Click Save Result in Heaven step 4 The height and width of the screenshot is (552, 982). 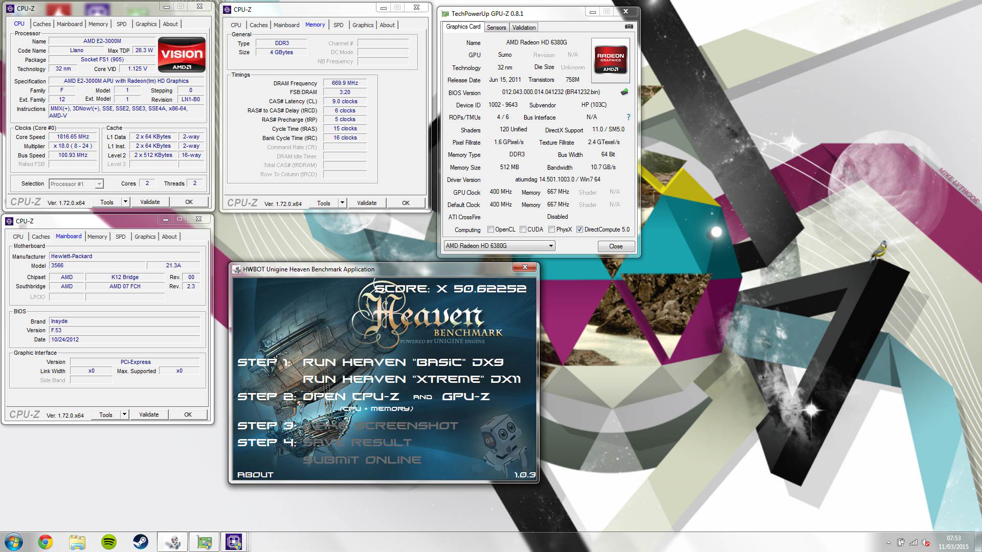click(x=357, y=443)
